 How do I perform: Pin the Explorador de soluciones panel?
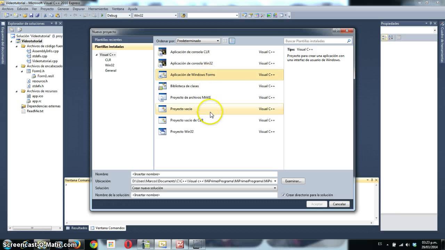tap(56, 24)
